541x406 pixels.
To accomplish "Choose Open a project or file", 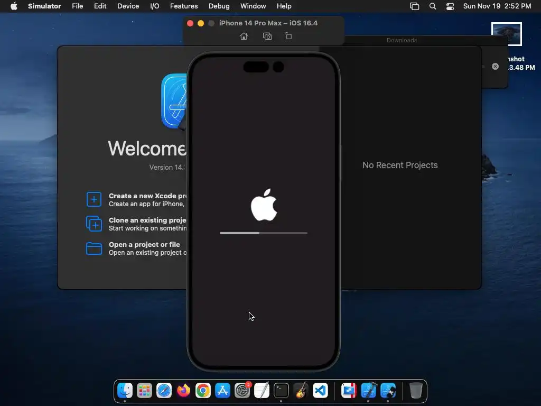I will point(136,248).
